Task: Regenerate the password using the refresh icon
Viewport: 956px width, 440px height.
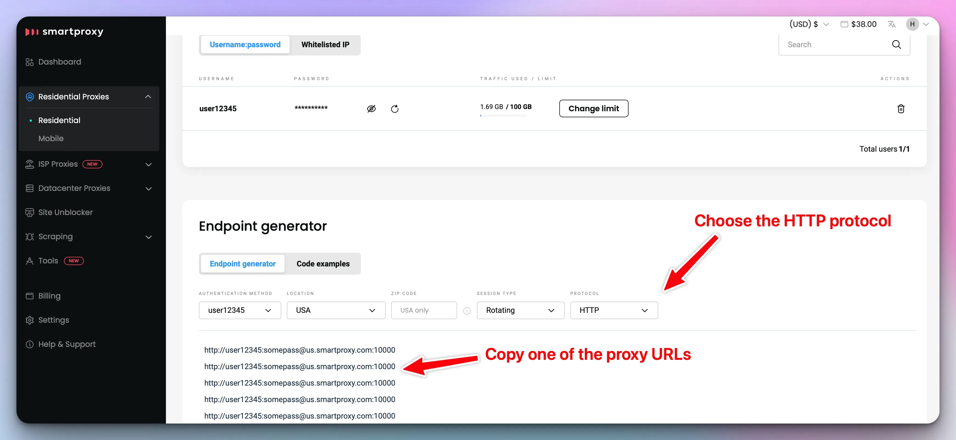Action: 395,108
